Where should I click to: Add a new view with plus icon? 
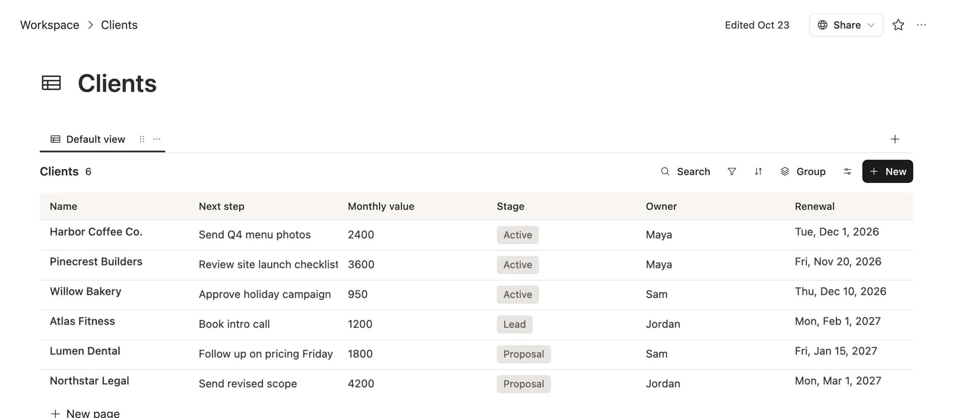(x=895, y=139)
